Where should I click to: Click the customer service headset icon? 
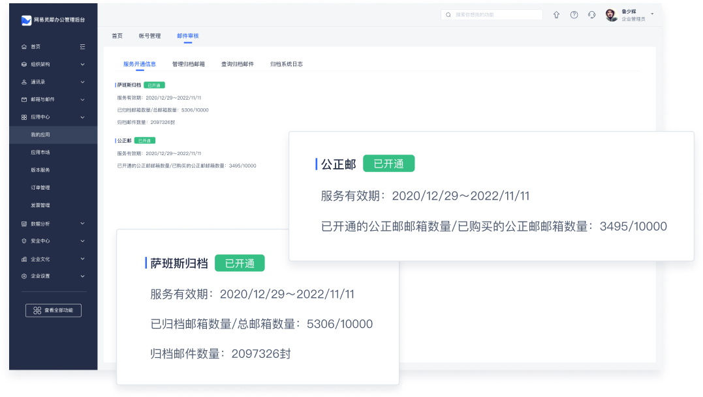tap(591, 15)
